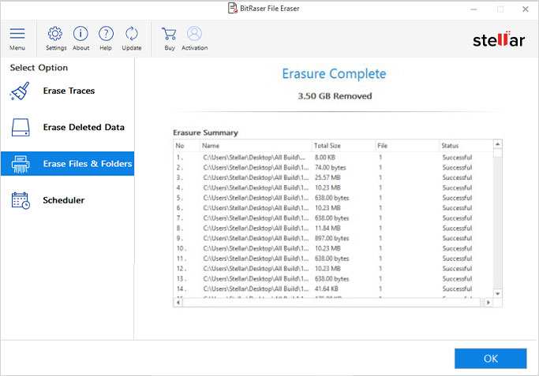Sort by the No column header

186,146
